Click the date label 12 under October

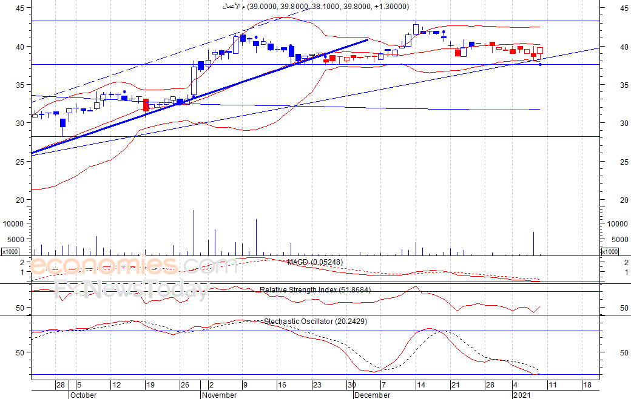(116, 385)
